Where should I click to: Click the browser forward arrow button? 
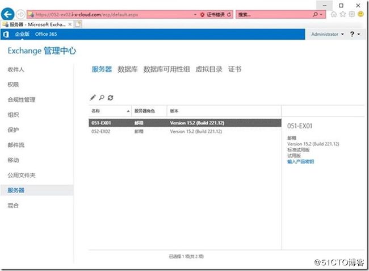click(x=20, y=14)
